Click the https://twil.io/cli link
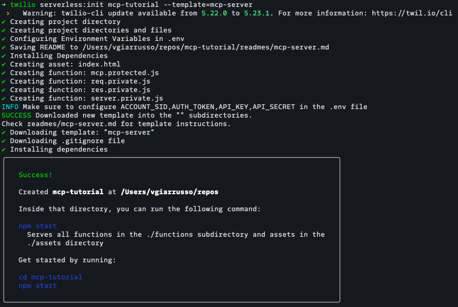Screen dimensions: 458x307 tap(412, 13)
